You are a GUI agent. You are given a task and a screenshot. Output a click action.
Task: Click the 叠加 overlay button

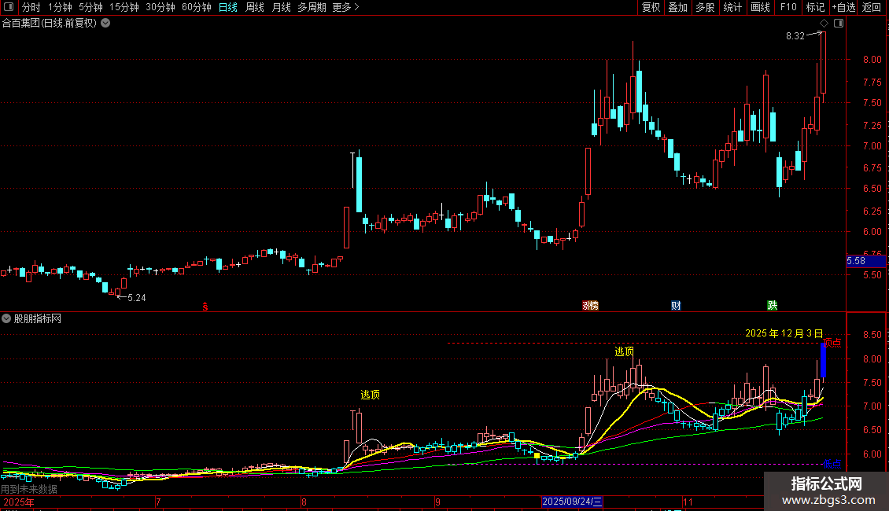[677, 7]
